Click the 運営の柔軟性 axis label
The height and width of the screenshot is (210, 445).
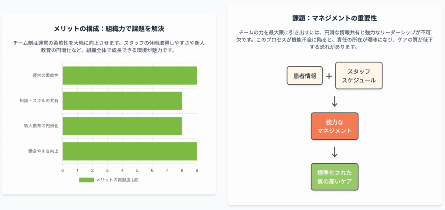(x=45, y=75)
